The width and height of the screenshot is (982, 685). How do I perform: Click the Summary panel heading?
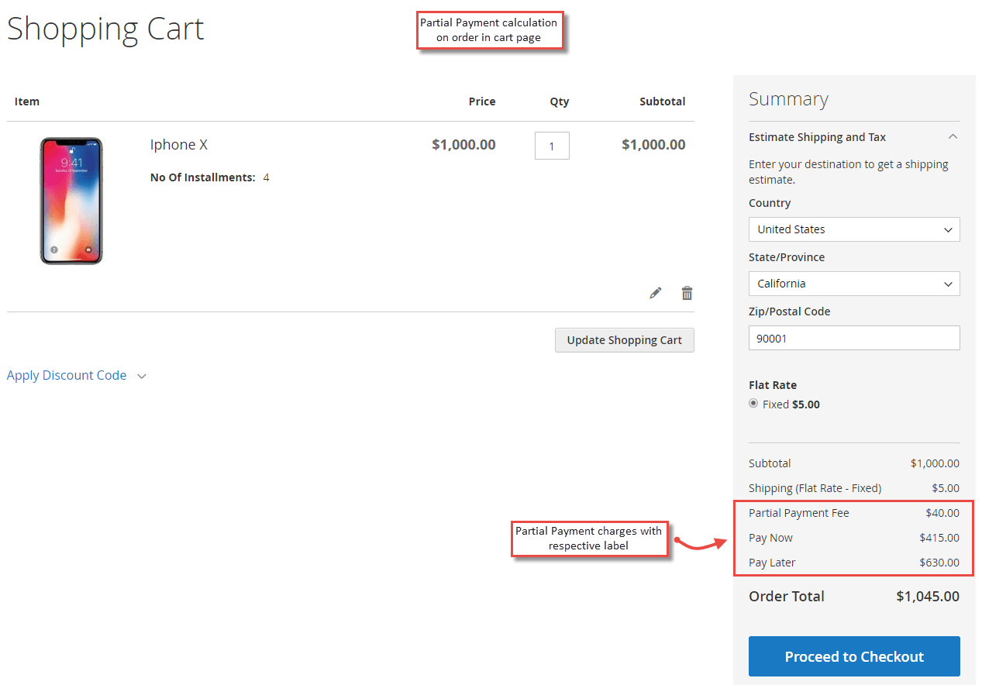(x=788, y=99)
